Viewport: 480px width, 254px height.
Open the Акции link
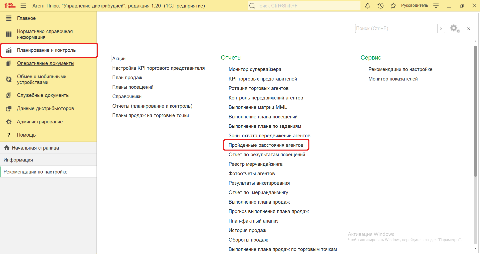tap(119, 59)
